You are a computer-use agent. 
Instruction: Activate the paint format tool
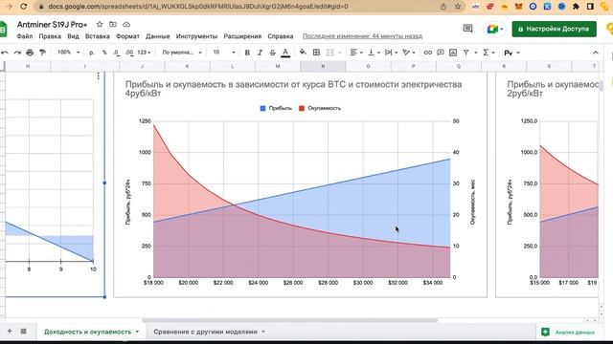42,53
